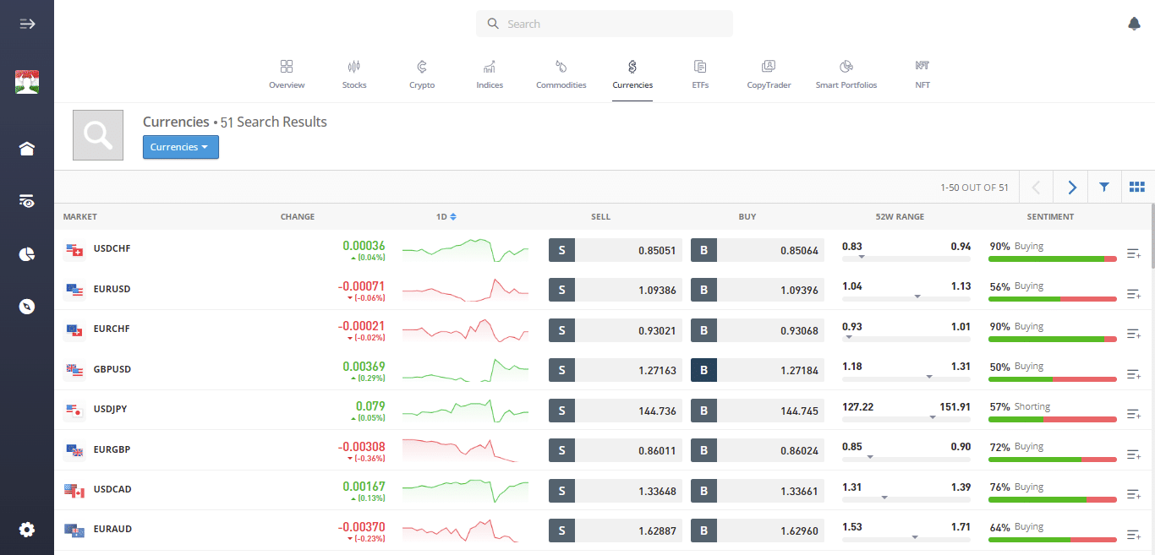The image size is (1155, 555).
Task: Add USDCHF to watchlist
Action: [1134, 253]
